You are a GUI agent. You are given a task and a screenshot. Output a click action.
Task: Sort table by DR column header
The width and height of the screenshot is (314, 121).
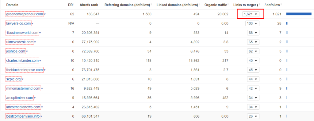70,5
